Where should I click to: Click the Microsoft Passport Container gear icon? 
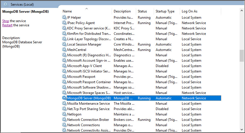(64, 82)
